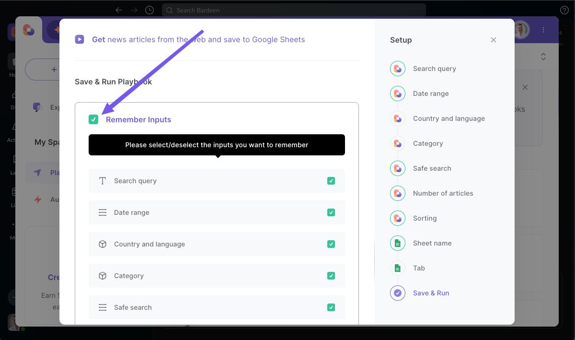Viewport: 575px width, 340px height.
Task: Click the Category step Bardeen icon
Action: 398,143
